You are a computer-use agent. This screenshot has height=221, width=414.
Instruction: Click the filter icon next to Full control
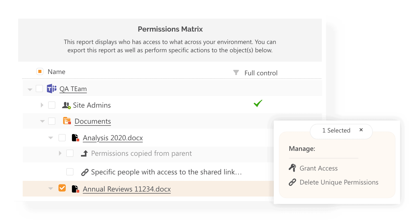point(236,73)
